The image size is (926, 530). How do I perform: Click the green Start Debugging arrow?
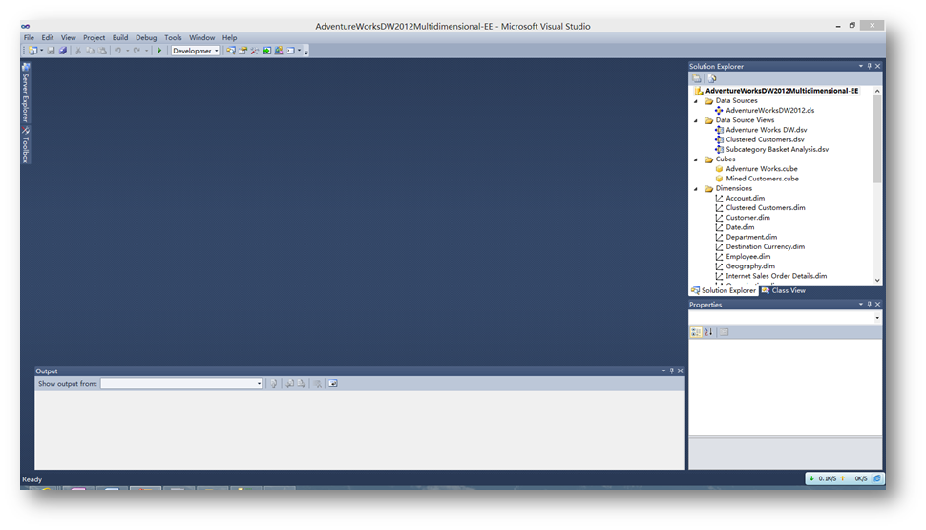(159, 51)
